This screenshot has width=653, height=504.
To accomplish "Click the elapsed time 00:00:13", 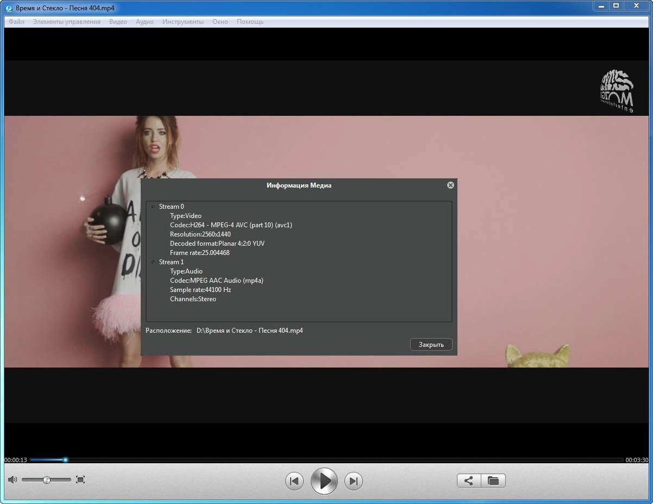I will (15, 460).
